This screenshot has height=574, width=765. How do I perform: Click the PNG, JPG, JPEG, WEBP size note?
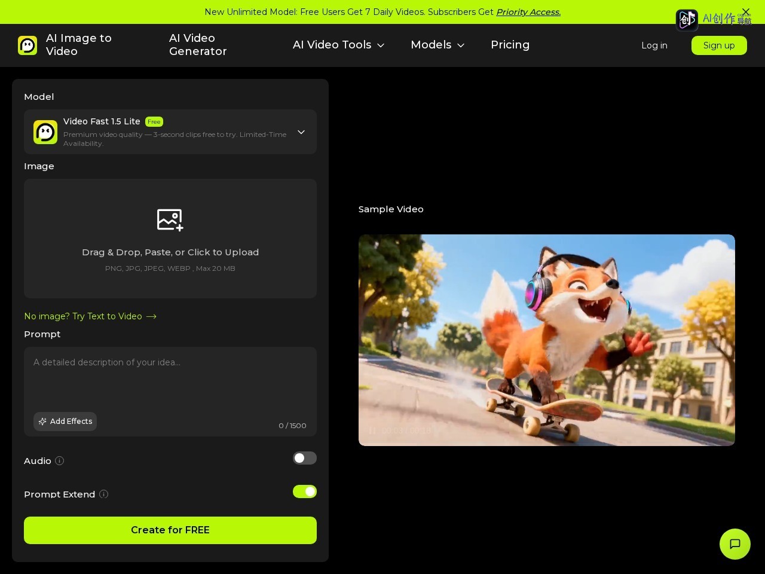pos(170,268)
